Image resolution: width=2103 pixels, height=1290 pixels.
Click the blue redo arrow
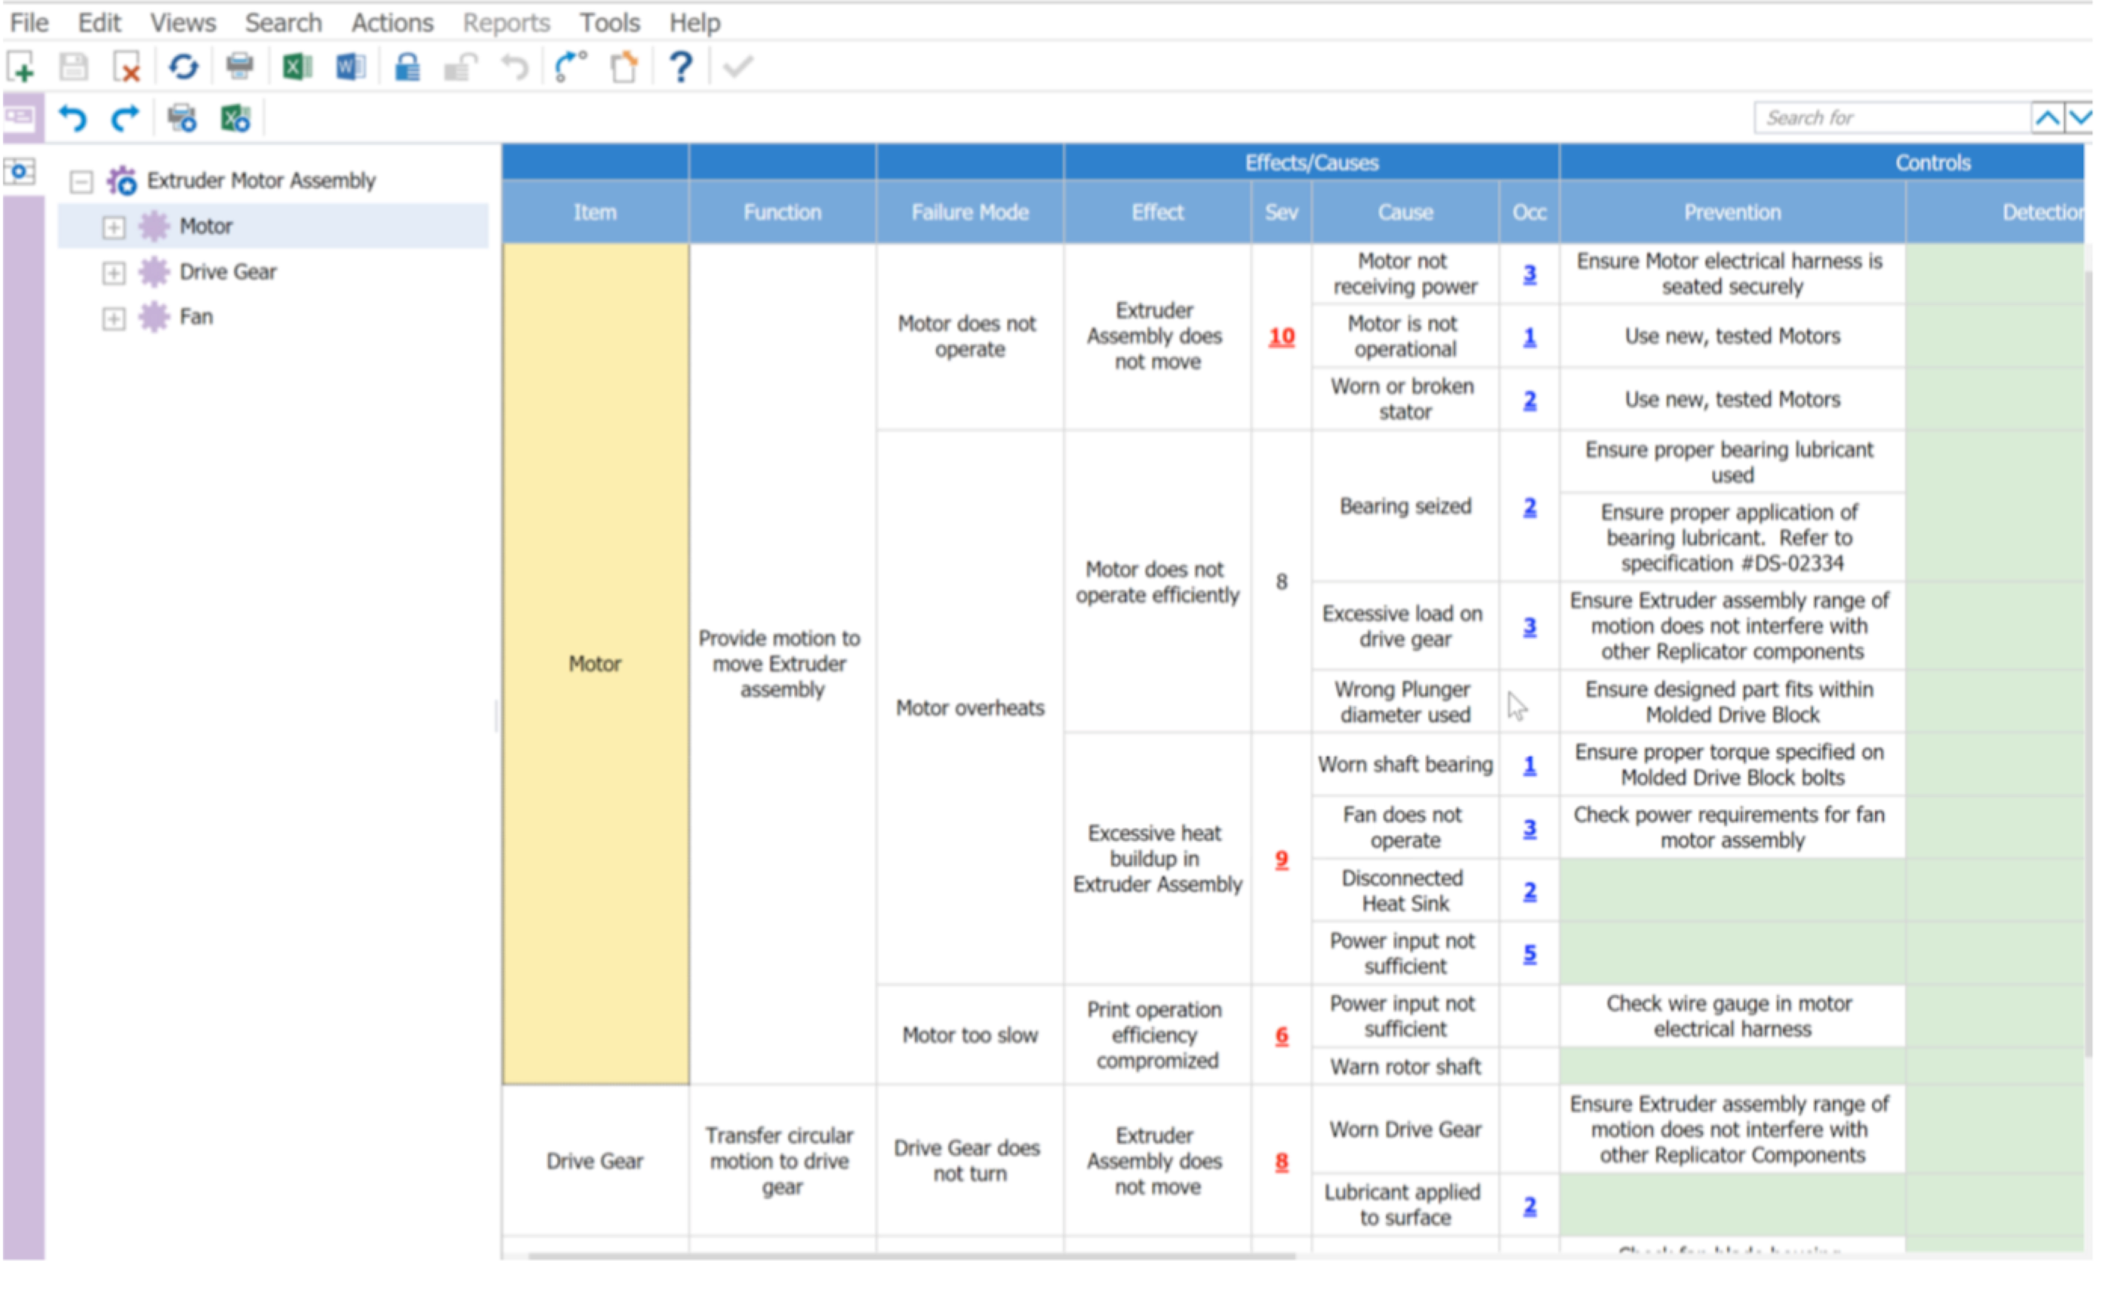pos(125,118)
